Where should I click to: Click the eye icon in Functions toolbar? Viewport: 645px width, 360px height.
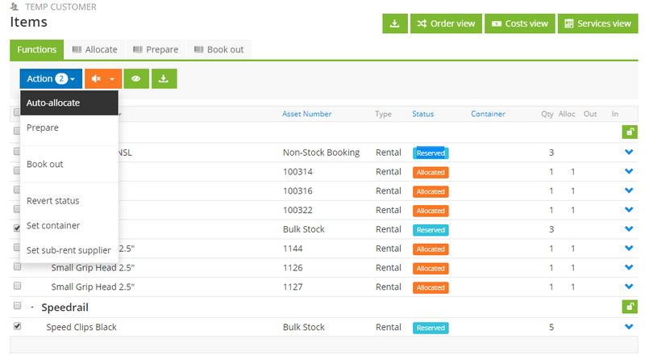point(136,78)
